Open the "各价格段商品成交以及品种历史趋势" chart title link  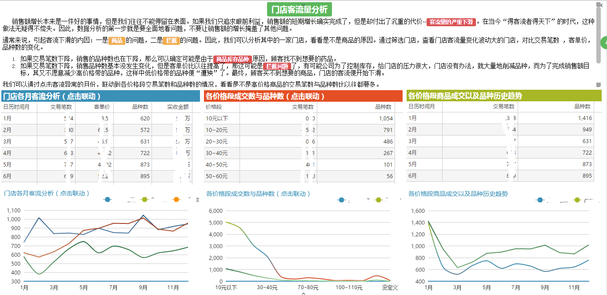point(458,193)
